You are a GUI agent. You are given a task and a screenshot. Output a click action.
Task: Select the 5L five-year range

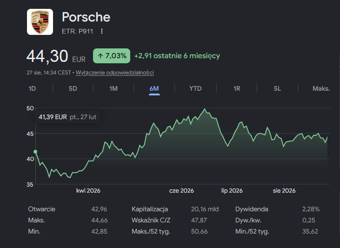point(277,88)
